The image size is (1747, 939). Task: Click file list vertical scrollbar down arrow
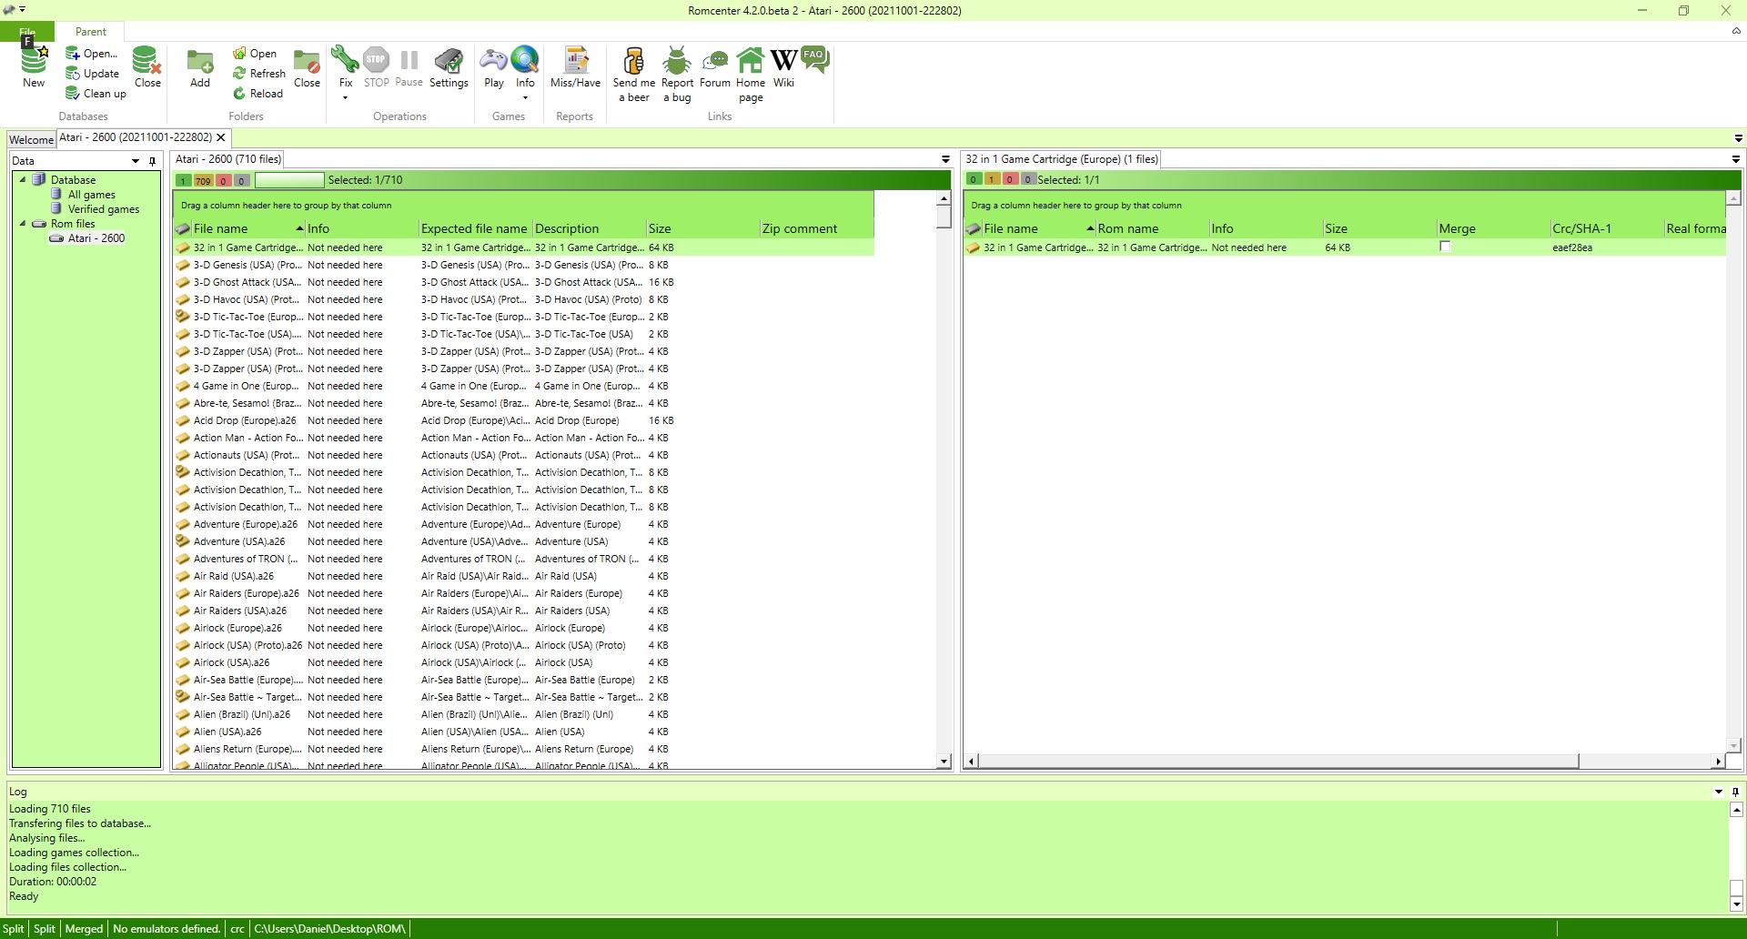click(944, 762)
